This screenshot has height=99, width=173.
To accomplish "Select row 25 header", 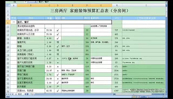I will pos(8,75).
